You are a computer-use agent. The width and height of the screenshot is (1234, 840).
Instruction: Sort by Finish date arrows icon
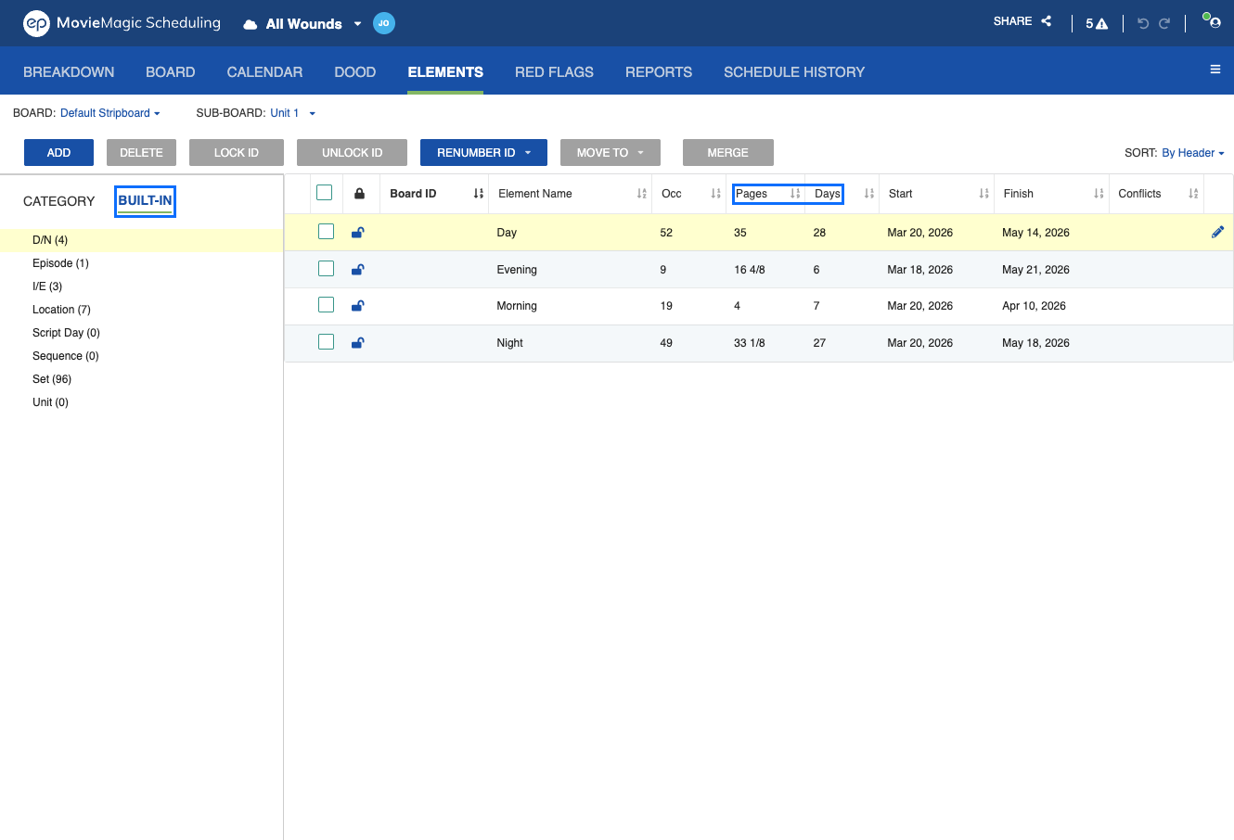tap(1099, 194)
